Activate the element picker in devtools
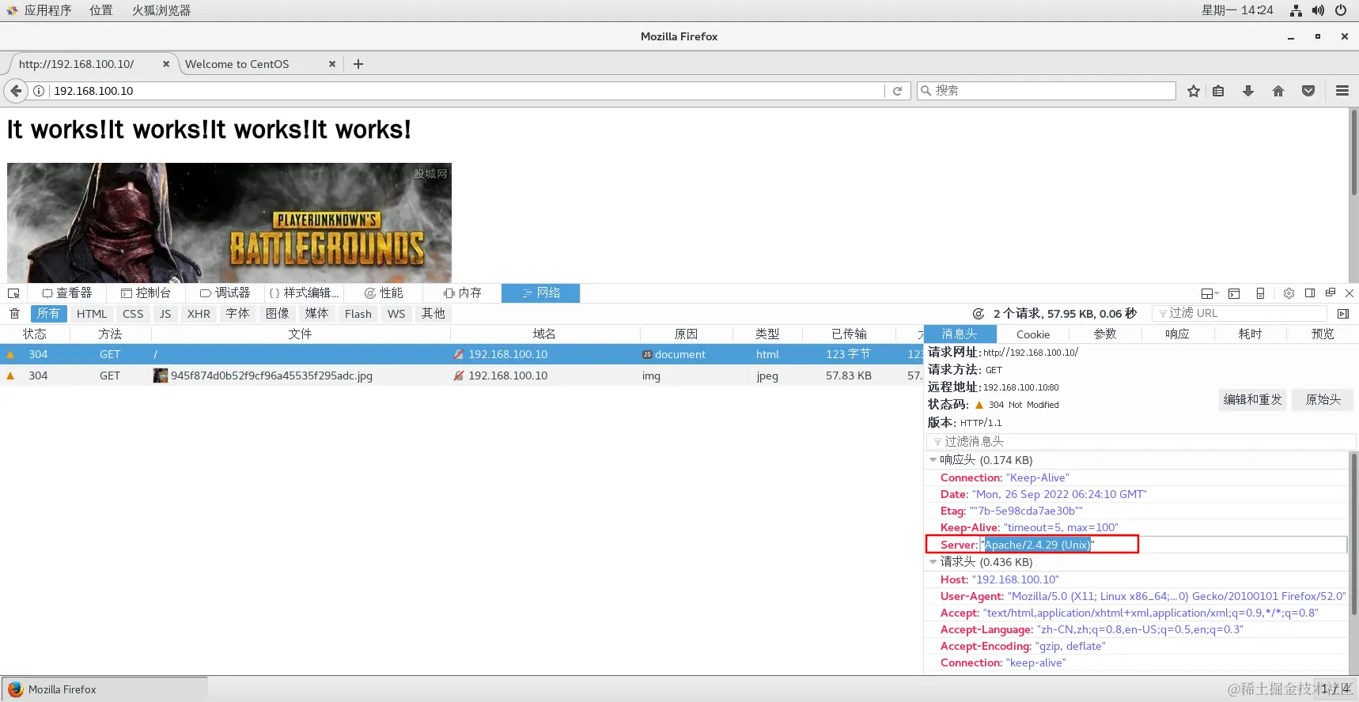The width and height of the screenshot is (1359, 702). 13,293
